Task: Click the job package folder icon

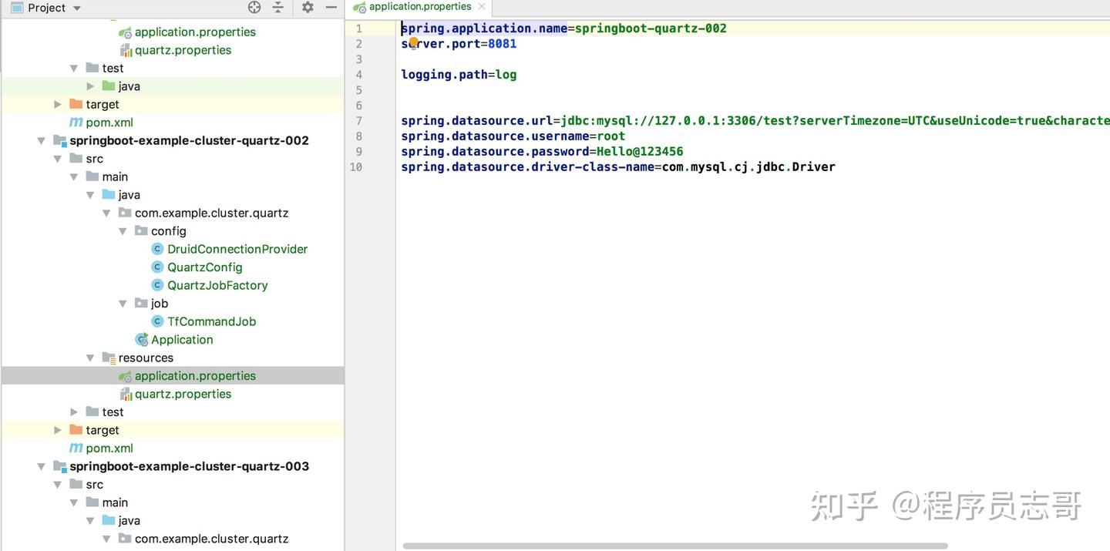Action: pos(141,304)
